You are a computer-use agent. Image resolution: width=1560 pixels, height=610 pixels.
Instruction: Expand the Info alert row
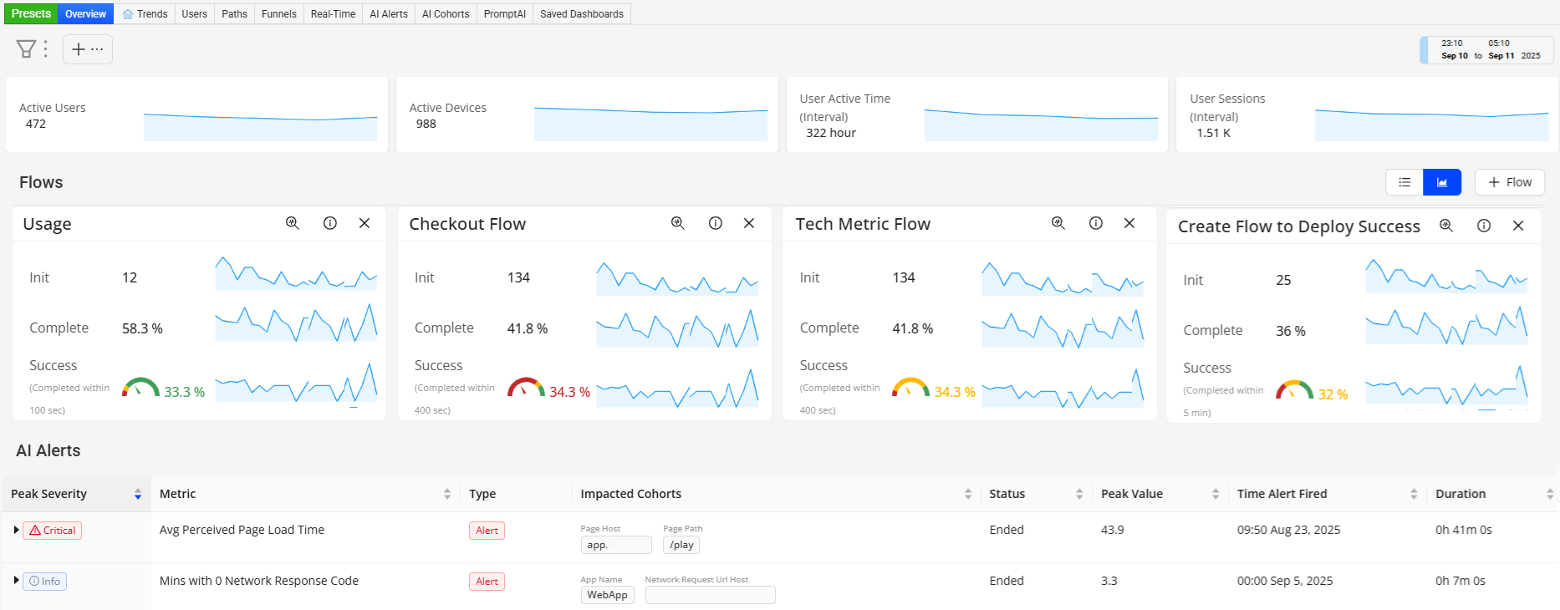(16, 580)
